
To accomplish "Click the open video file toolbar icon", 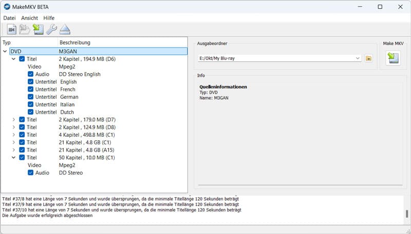I will click(x=11, y=29).
